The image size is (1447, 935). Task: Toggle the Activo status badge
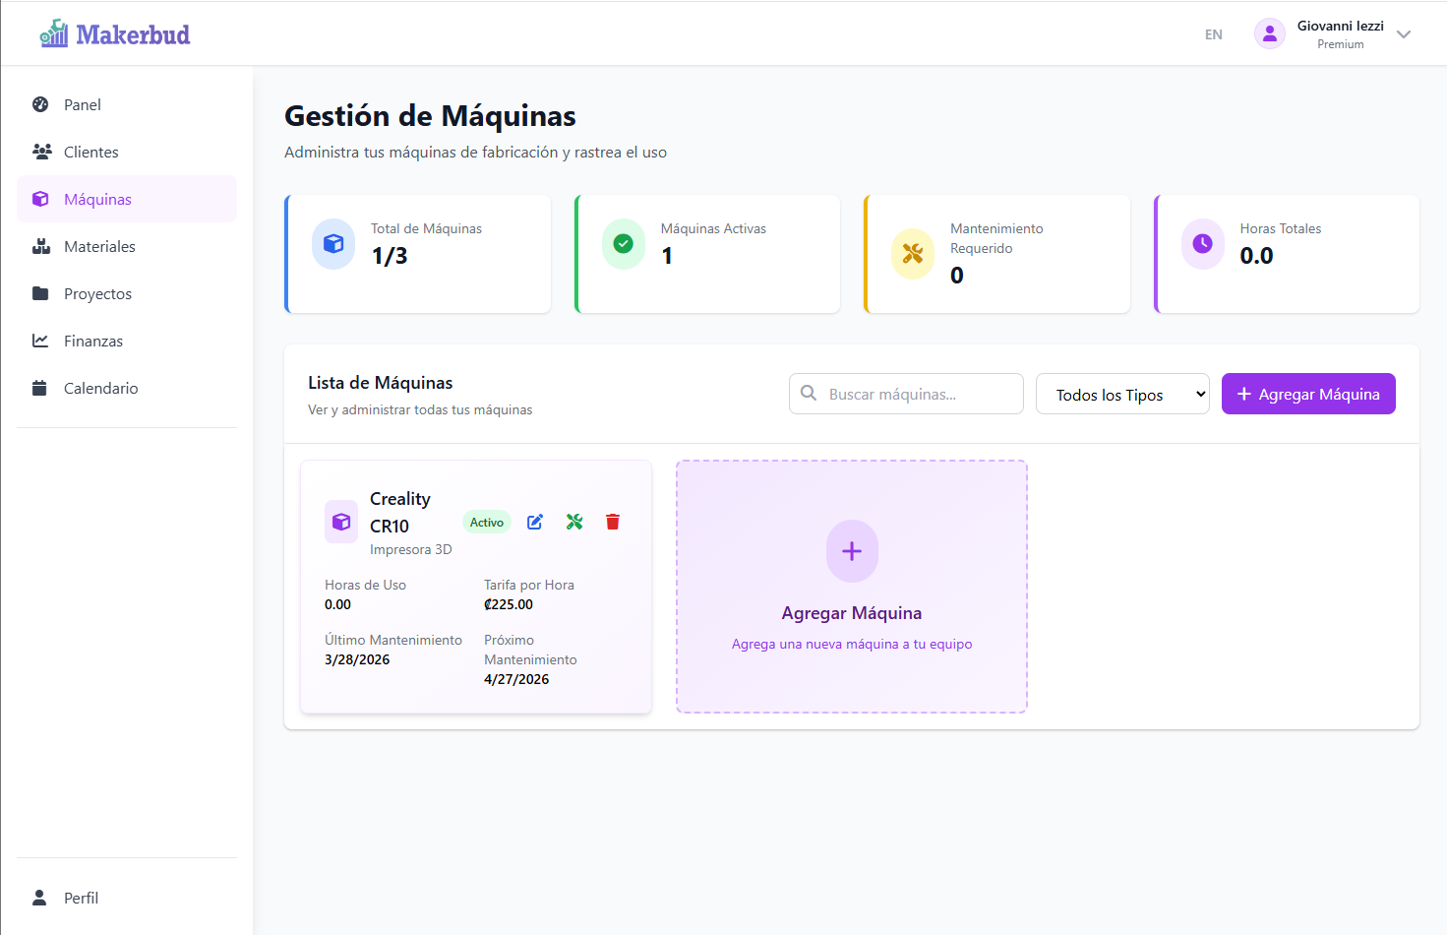(x=486, y=522)
